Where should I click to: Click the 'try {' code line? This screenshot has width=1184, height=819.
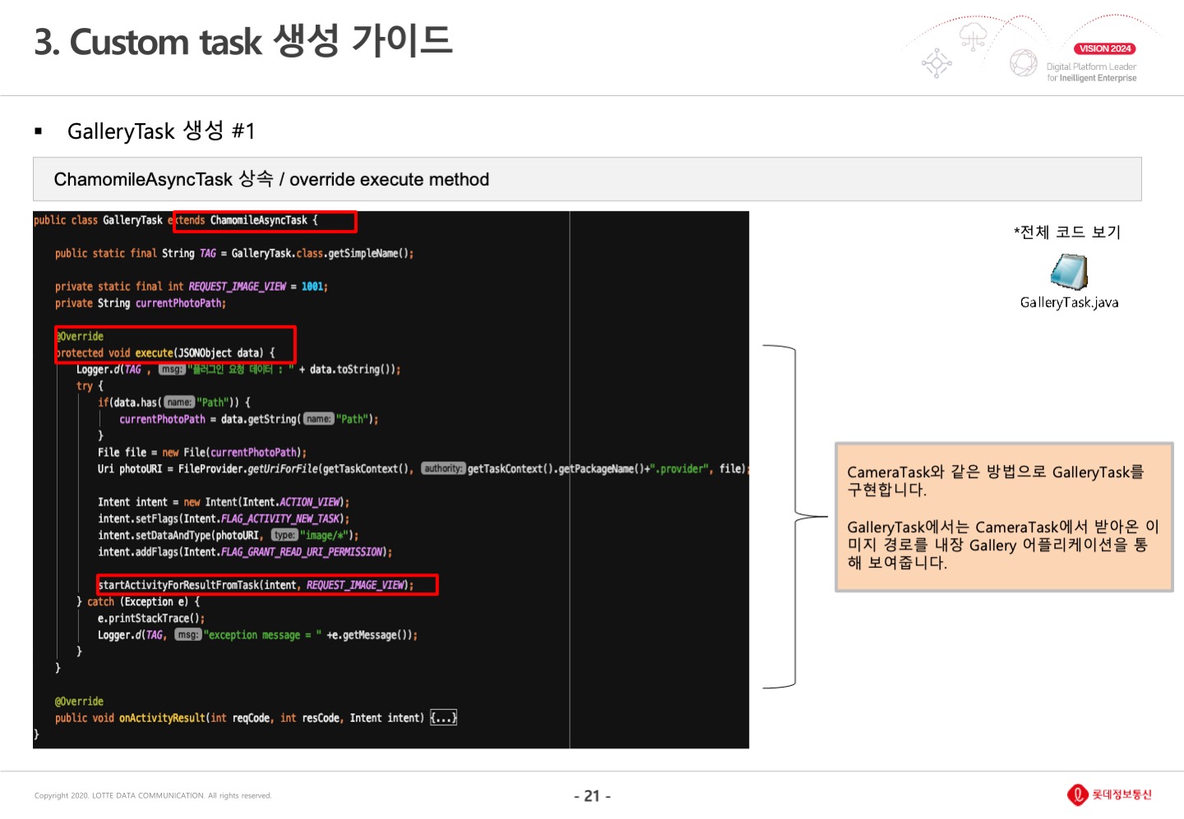coord(90,386)
